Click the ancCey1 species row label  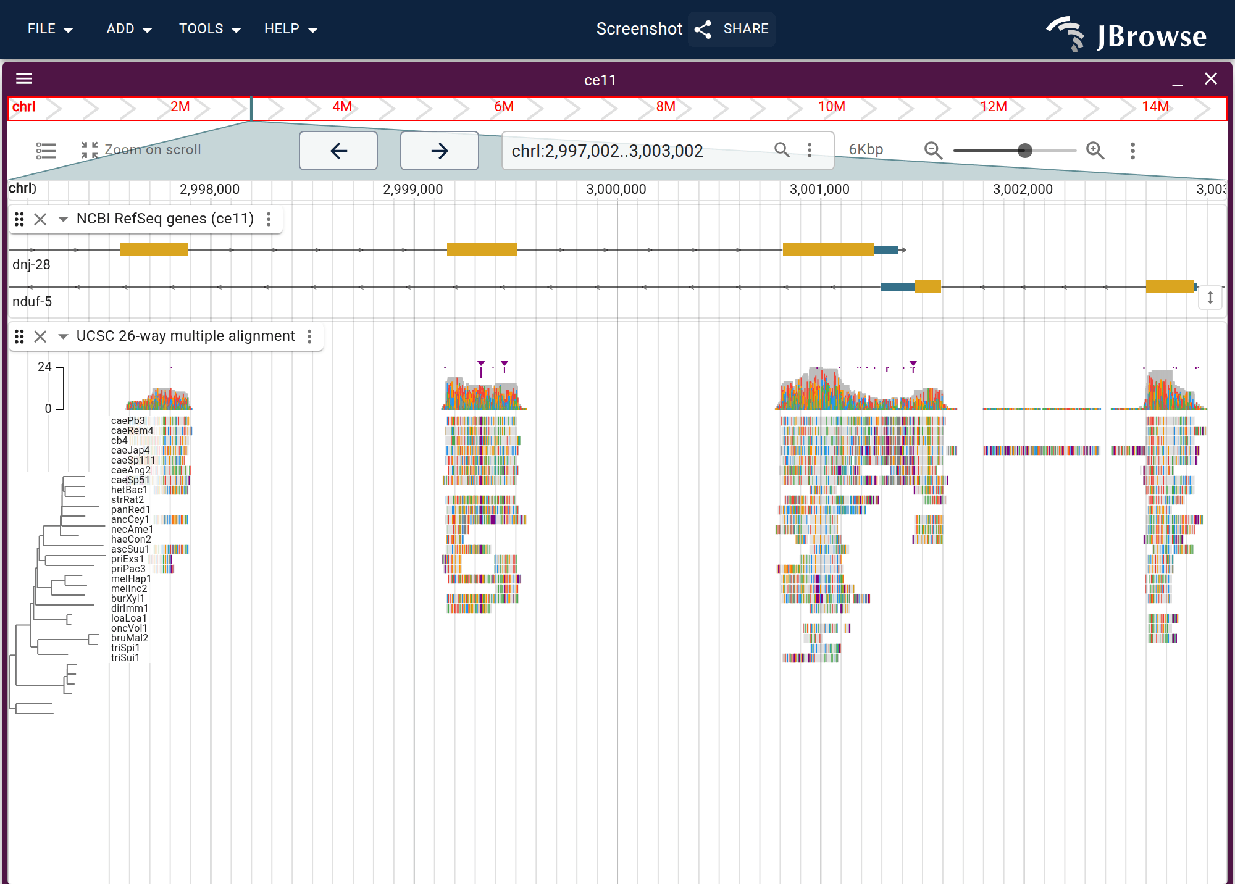(130, 520)
